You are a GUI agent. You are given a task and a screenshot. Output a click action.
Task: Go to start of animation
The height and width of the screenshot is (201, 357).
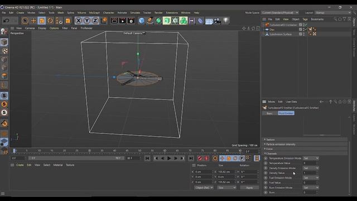point(147,158)
